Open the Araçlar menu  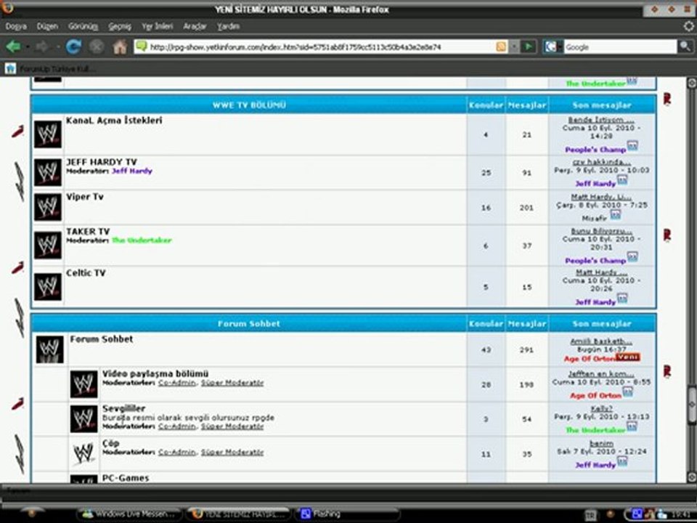195,26
